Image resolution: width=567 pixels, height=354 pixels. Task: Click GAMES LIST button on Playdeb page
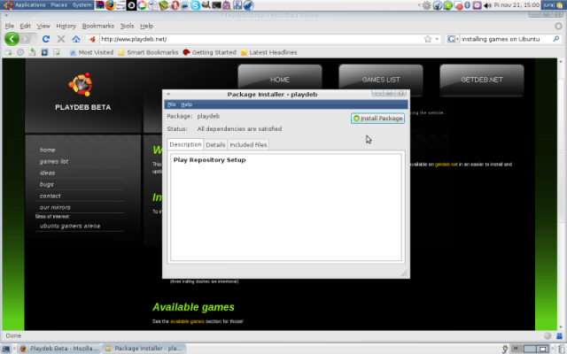[381, 80]
